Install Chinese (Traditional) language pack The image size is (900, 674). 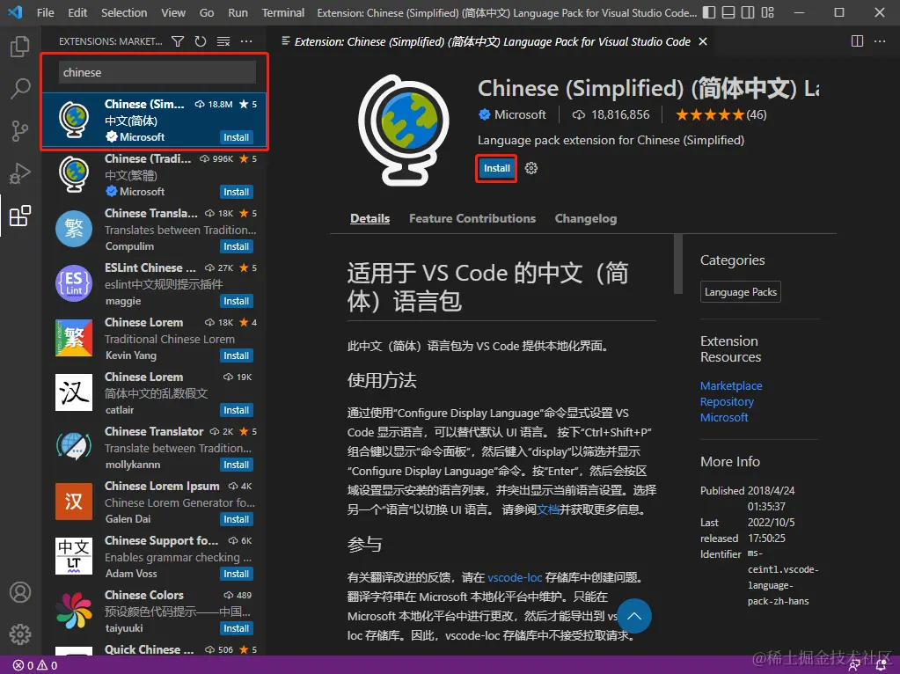click(x=236, y=192)
